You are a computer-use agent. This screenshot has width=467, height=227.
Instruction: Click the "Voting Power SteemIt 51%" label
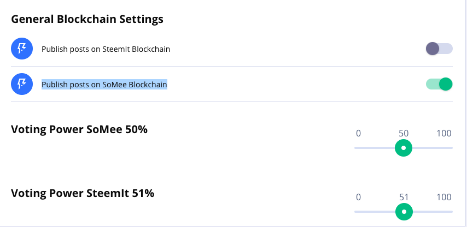[x=83, y=193]
